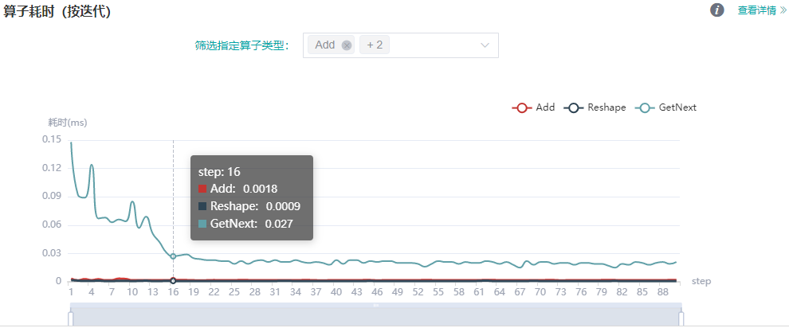
Task: Click the dark Reshape legend marker
Action: [x=574, y=107]
